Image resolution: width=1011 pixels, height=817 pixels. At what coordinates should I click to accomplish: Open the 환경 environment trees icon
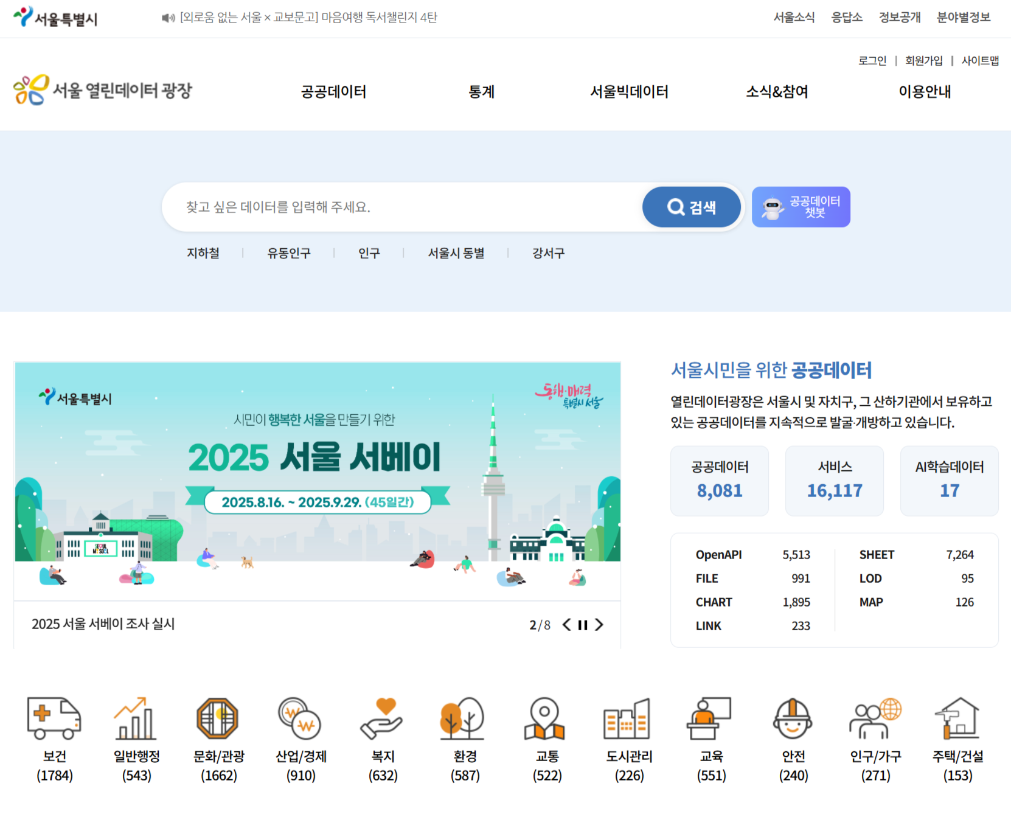point(465,718)
